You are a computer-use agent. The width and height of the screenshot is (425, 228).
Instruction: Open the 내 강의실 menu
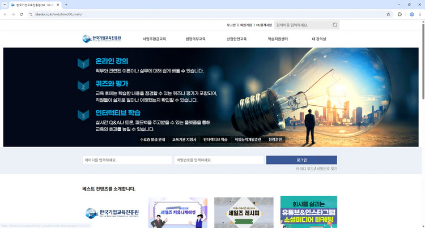tap(318, 39)
